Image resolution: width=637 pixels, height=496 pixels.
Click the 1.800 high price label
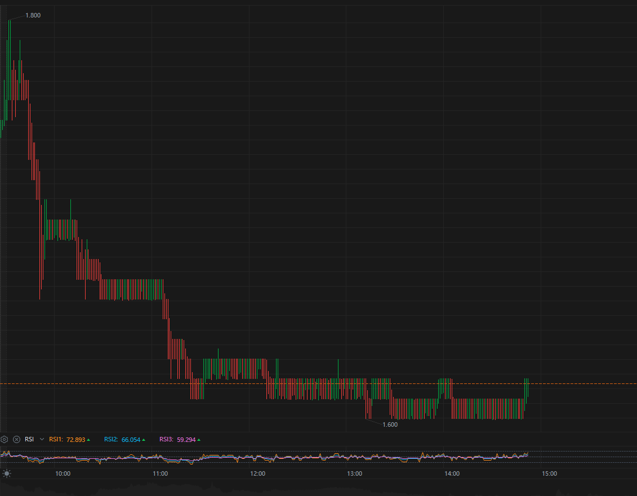click(x=33, y=15)
